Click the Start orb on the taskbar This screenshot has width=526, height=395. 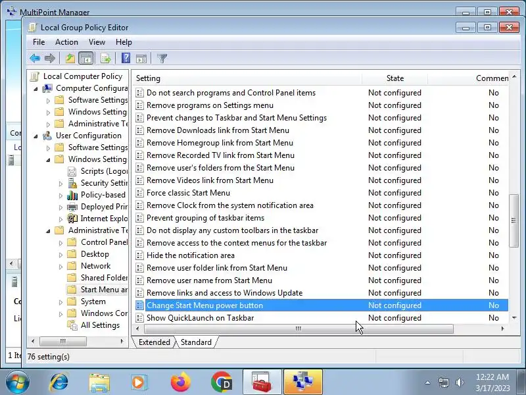(x=18, y=382)
